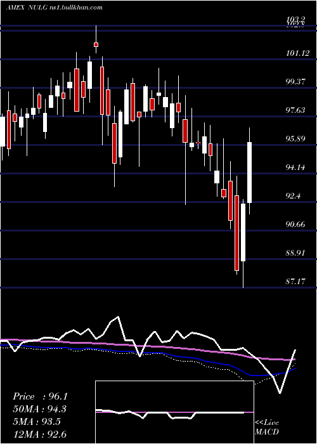
Task: Select the last tall white candle near 95.89
Action: click(x=250, y=173)
